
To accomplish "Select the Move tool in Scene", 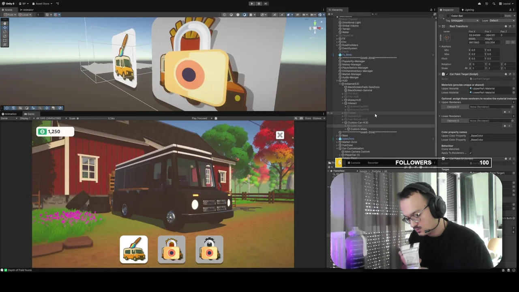I will tap(5, 28).
